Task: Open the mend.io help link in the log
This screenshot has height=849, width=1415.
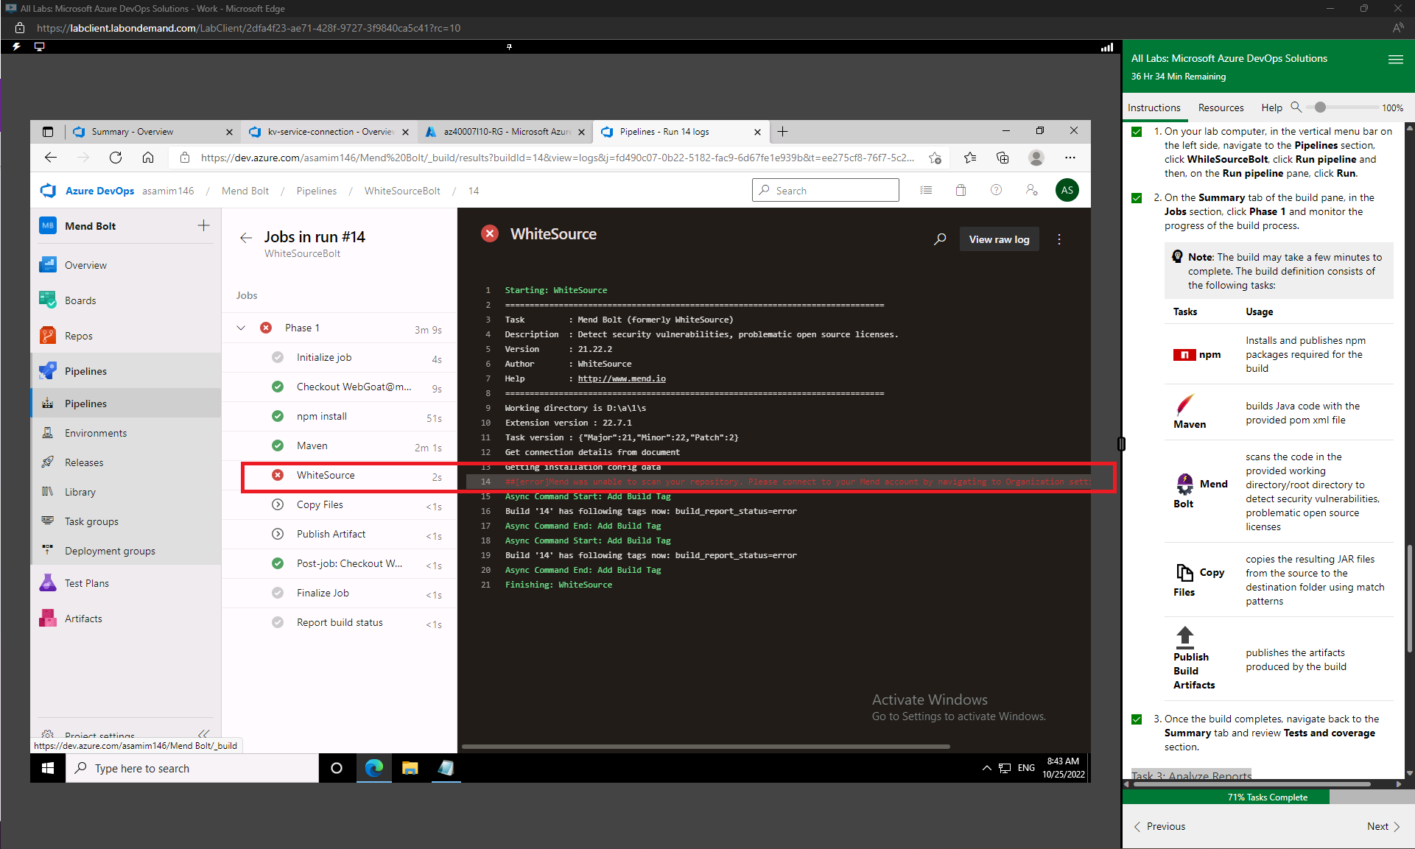Action: coord(621,378)
